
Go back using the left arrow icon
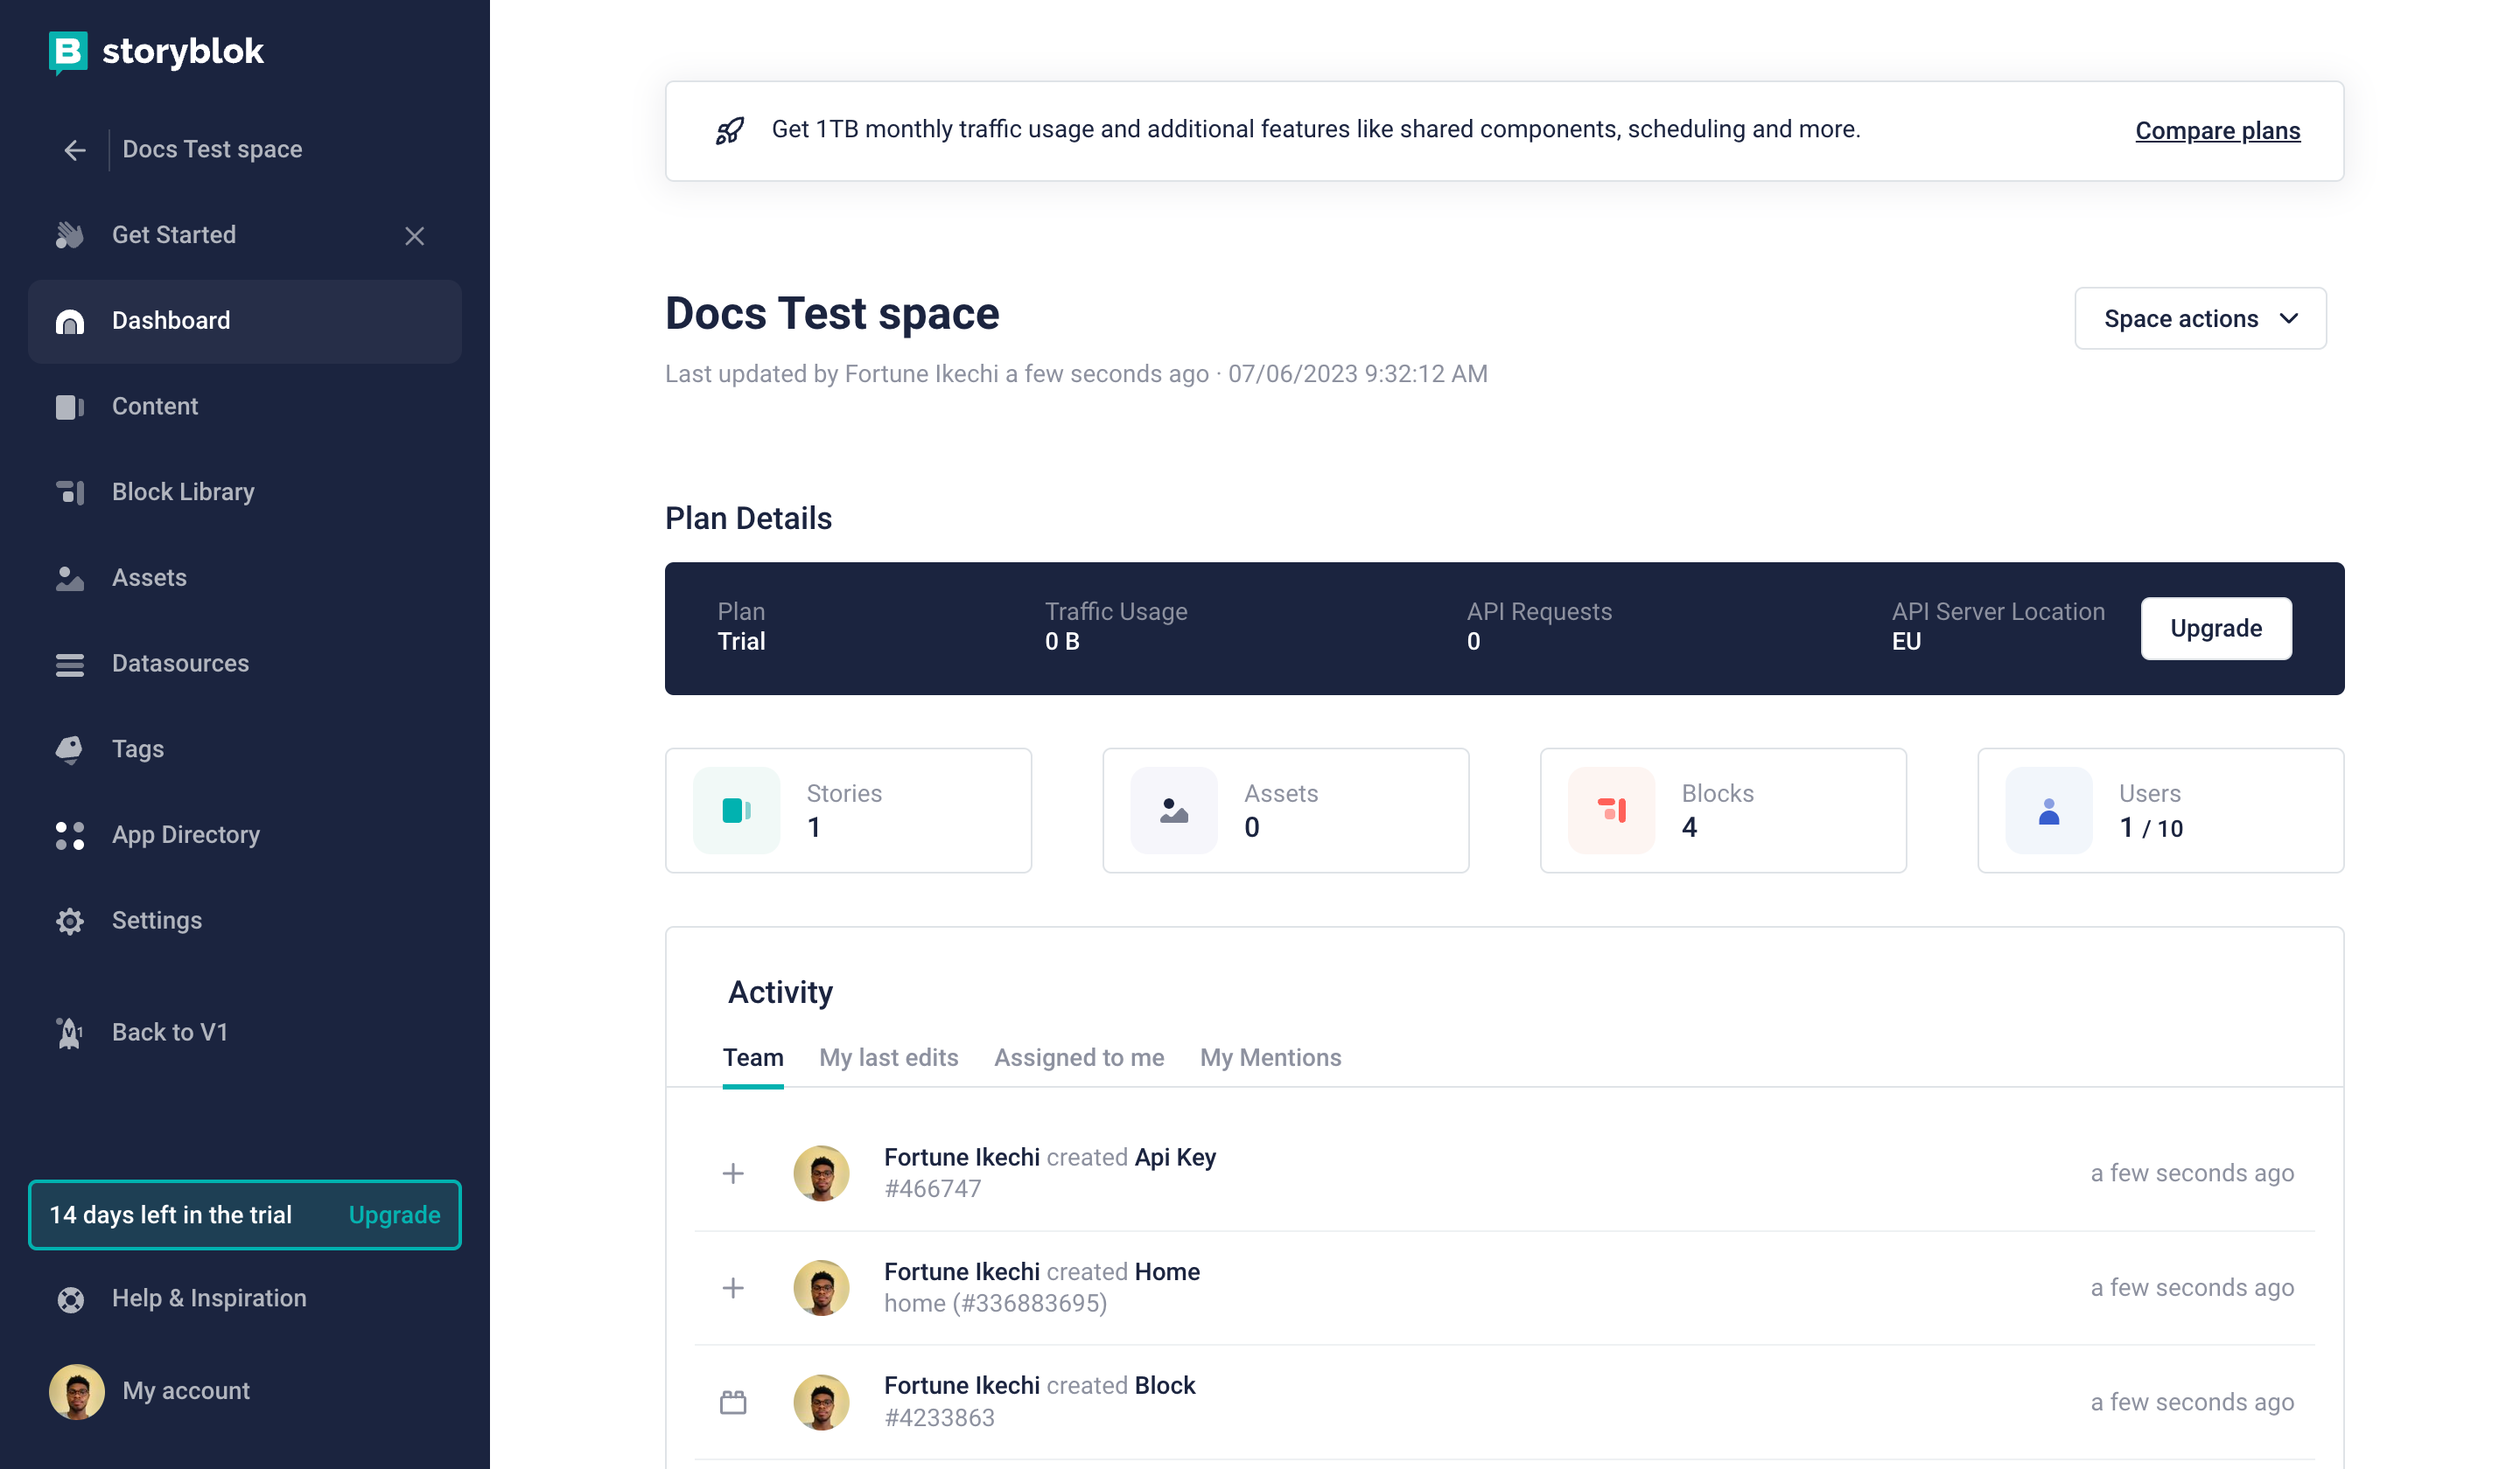point(75,150)
